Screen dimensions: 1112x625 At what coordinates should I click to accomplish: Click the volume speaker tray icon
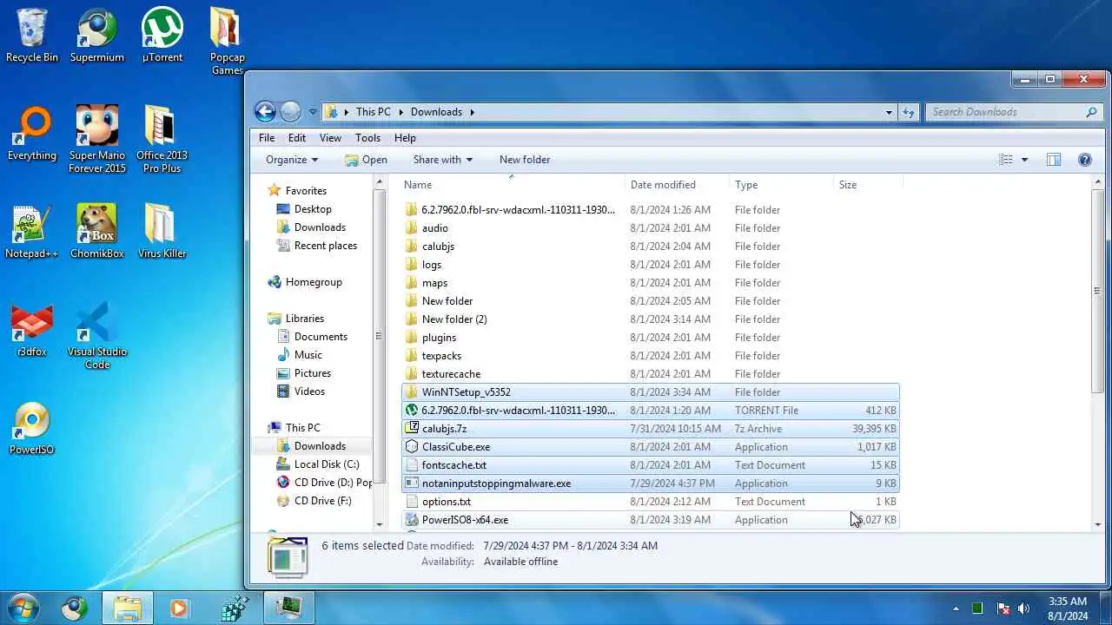point(1023,609)
